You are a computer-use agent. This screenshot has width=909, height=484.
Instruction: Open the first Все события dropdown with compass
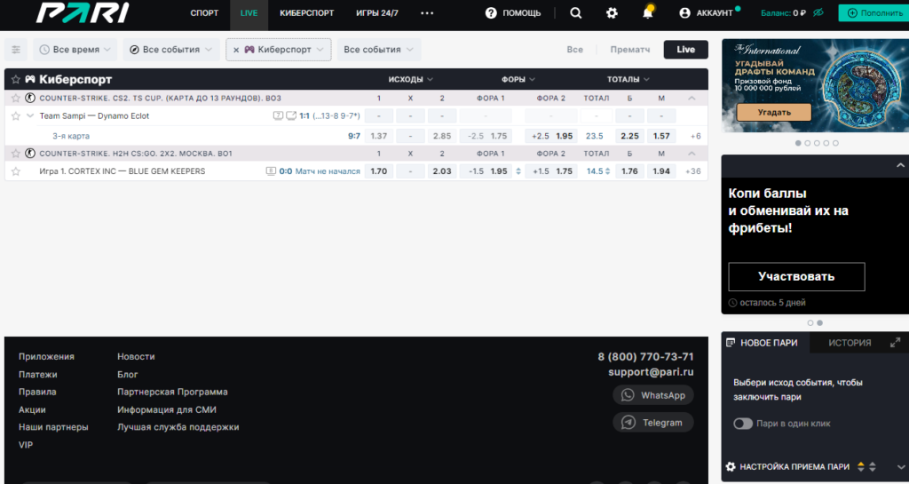(171, 50)
